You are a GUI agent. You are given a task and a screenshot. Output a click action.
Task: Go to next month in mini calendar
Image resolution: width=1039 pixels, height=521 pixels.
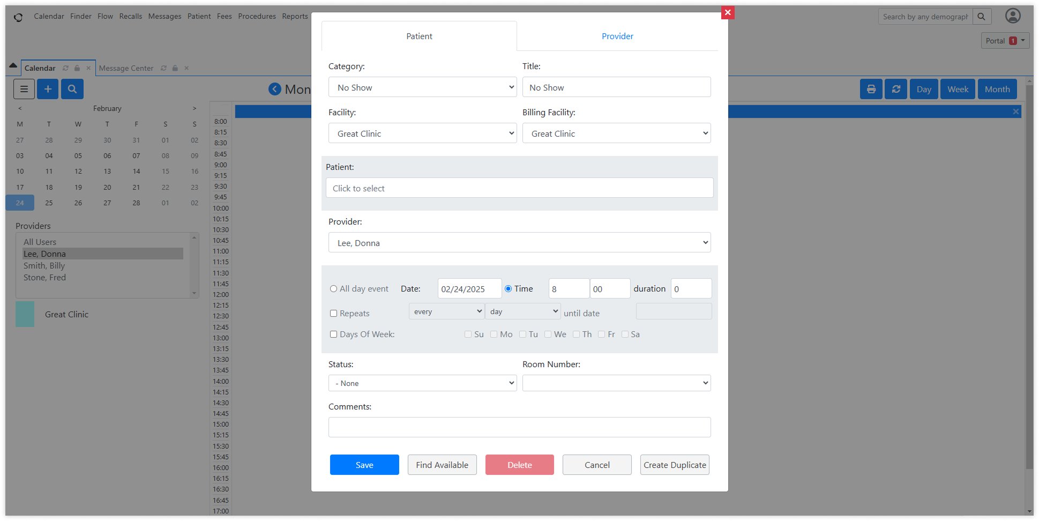[x=195, y=108]
